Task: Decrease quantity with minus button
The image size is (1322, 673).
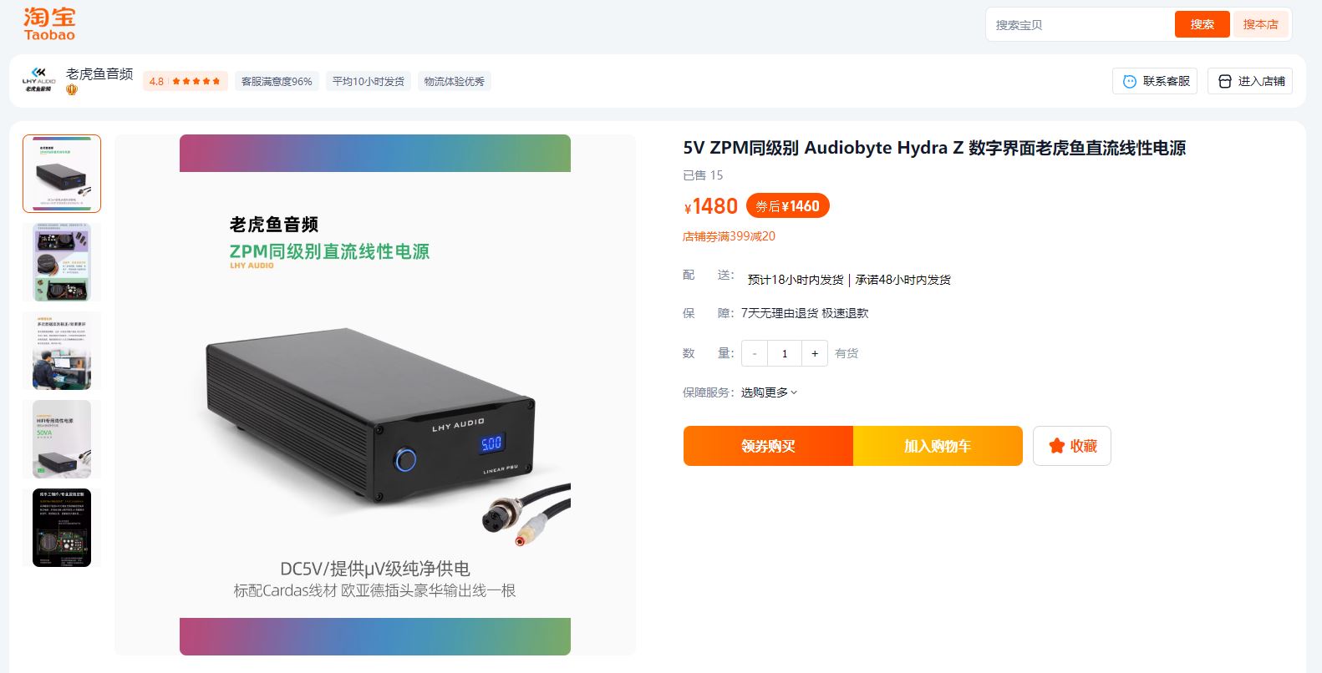Action: pos(755,353)
